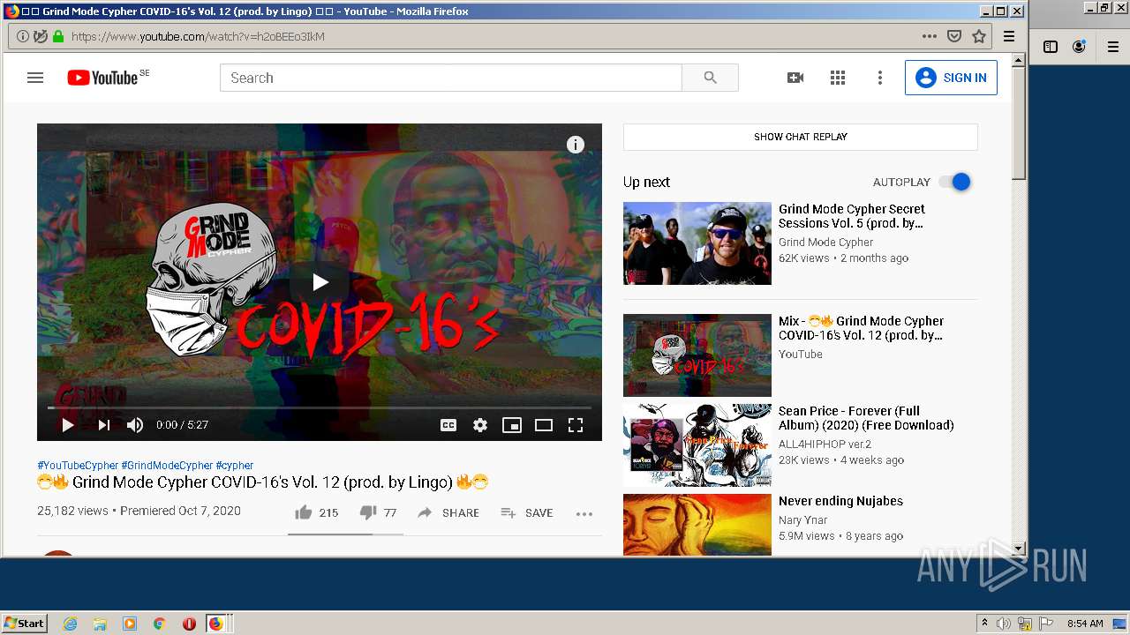Image resolution: width=1130 pixels, height=635 pixels.
Task: Open Never ending Nujabes video
Action: (840, 501)
